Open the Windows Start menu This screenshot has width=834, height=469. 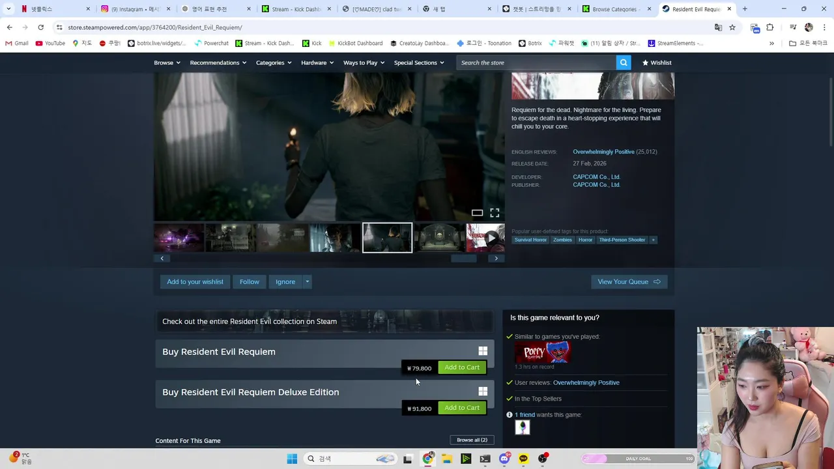pyautogui.click(x=292, y=459)
